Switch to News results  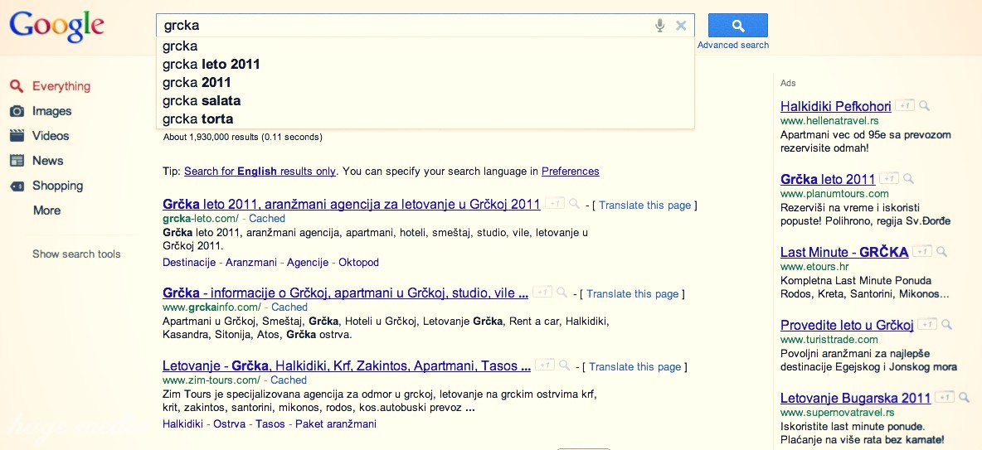point(47,161)
